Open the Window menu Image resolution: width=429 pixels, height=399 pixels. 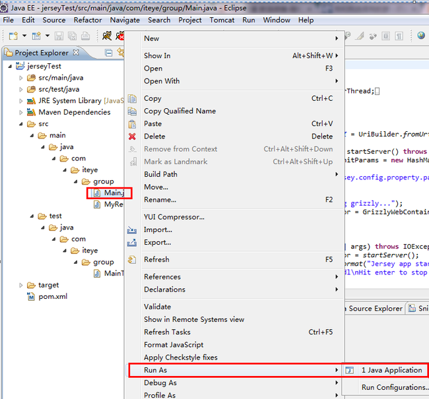[277, 20]
